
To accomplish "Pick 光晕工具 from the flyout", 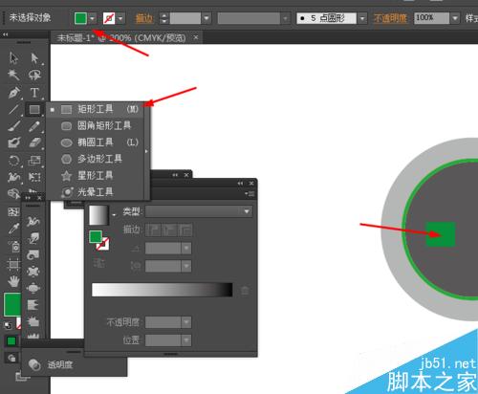I will (95, 192).
